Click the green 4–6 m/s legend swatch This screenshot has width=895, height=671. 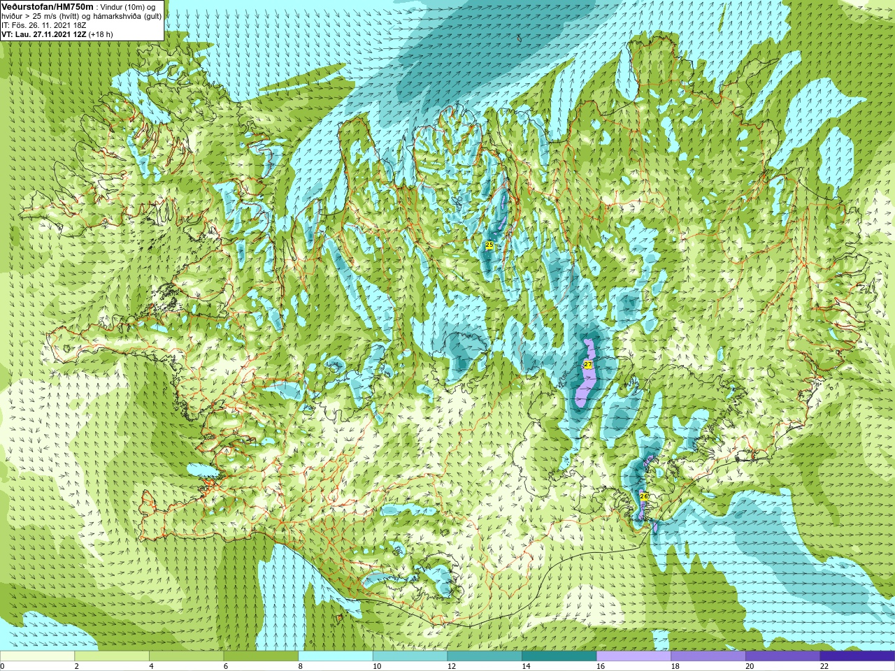click(186, 656)
